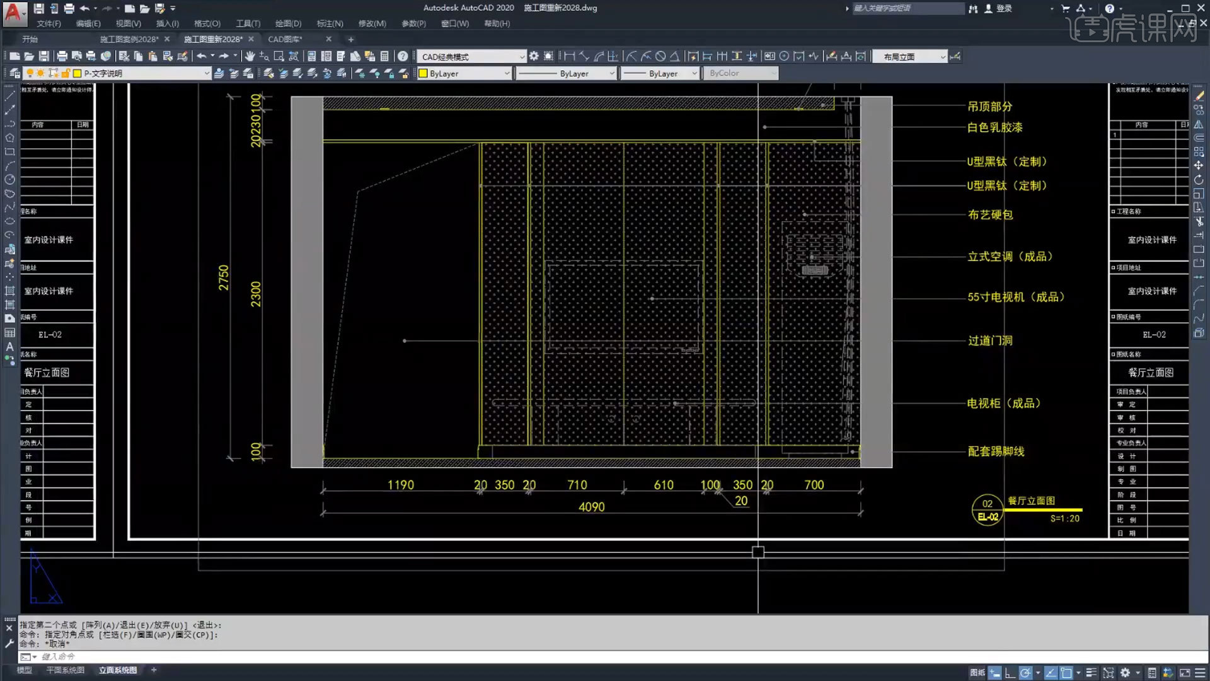Select the Table tool in draw toolbar
Viewport: 1210px width, 681px height.
(9, 333)
